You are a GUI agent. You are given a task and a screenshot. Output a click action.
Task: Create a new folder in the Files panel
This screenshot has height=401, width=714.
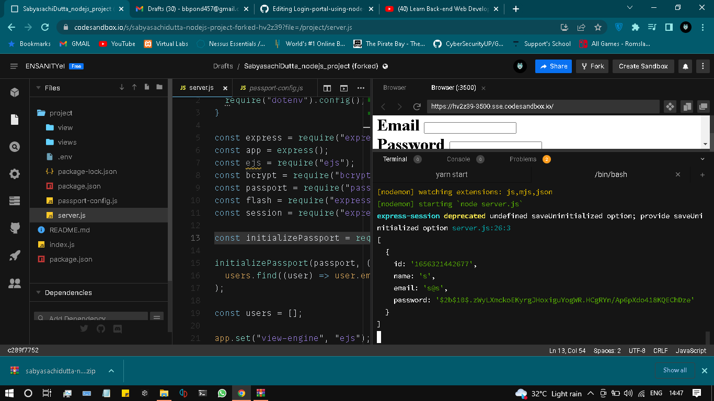159,88
